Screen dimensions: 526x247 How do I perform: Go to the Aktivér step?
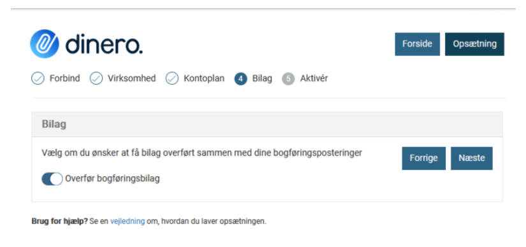pos(314,79)
